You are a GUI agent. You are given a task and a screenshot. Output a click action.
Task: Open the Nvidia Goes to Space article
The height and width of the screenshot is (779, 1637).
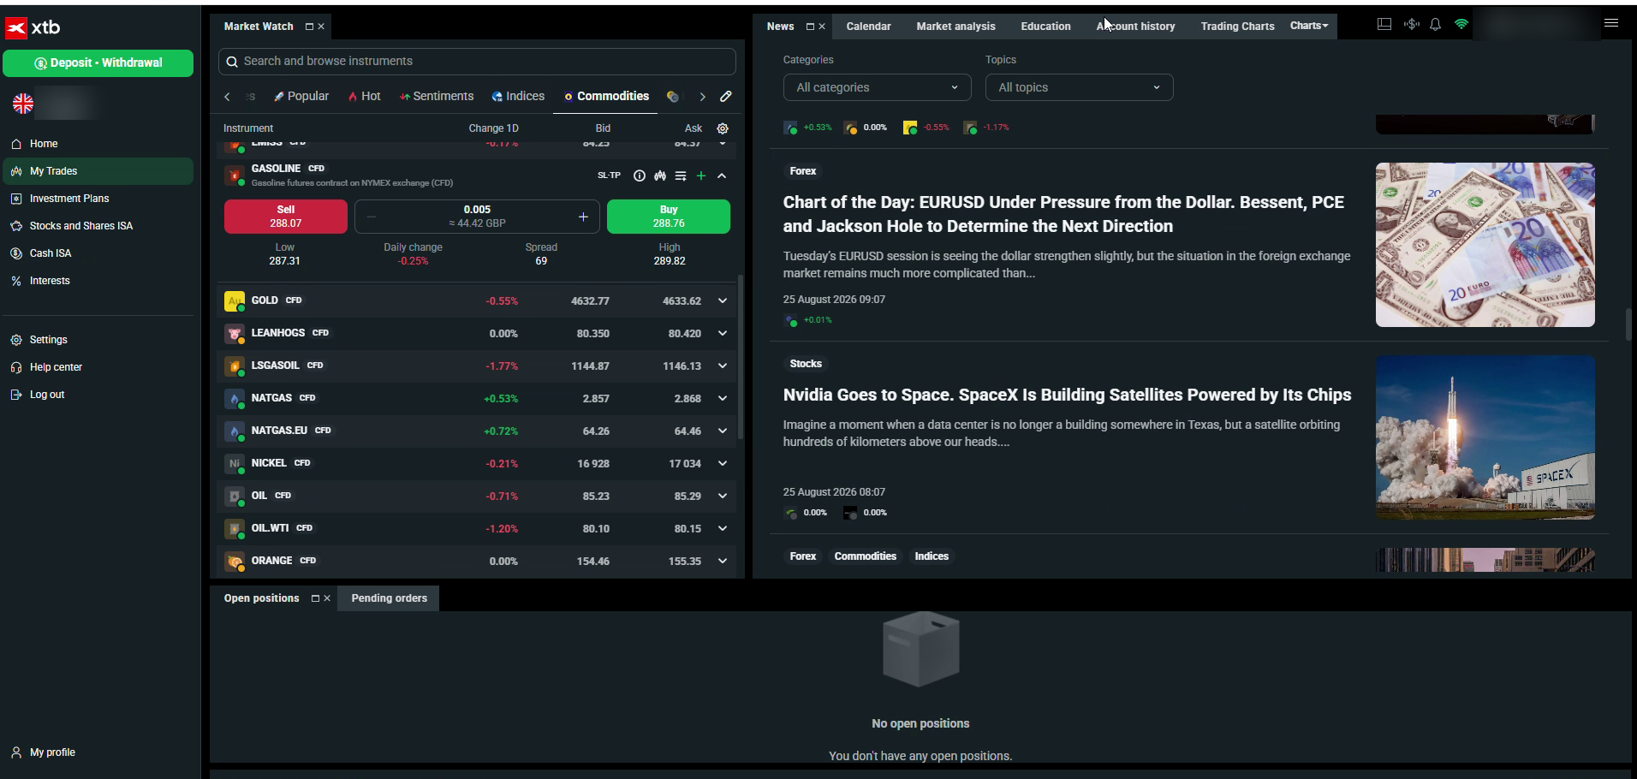coord(1067,395)
